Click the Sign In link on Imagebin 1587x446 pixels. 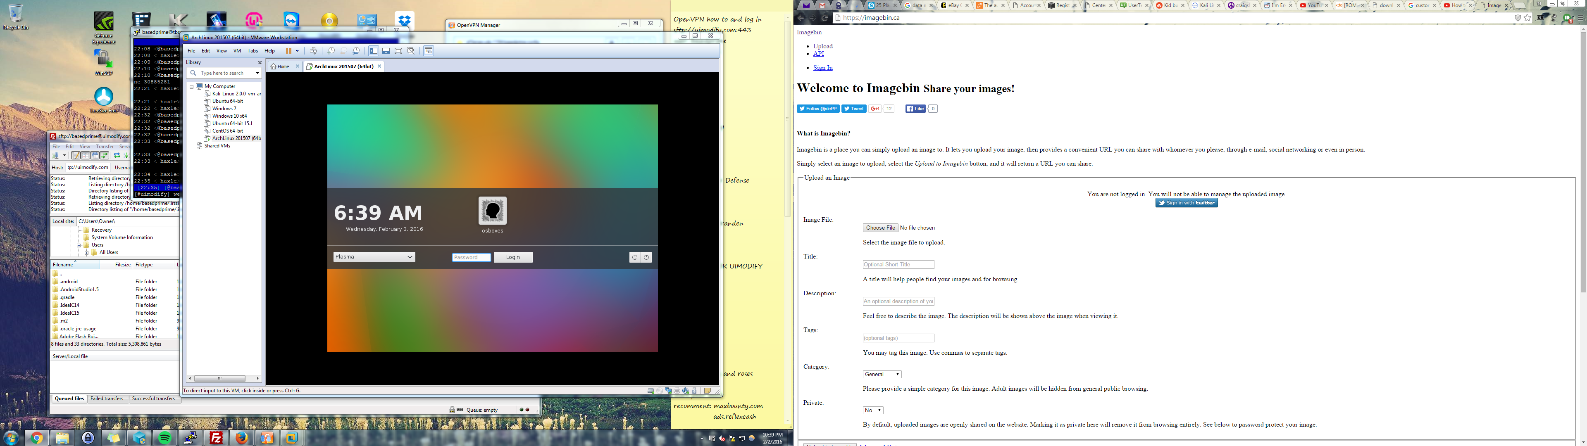click(822, 68)
